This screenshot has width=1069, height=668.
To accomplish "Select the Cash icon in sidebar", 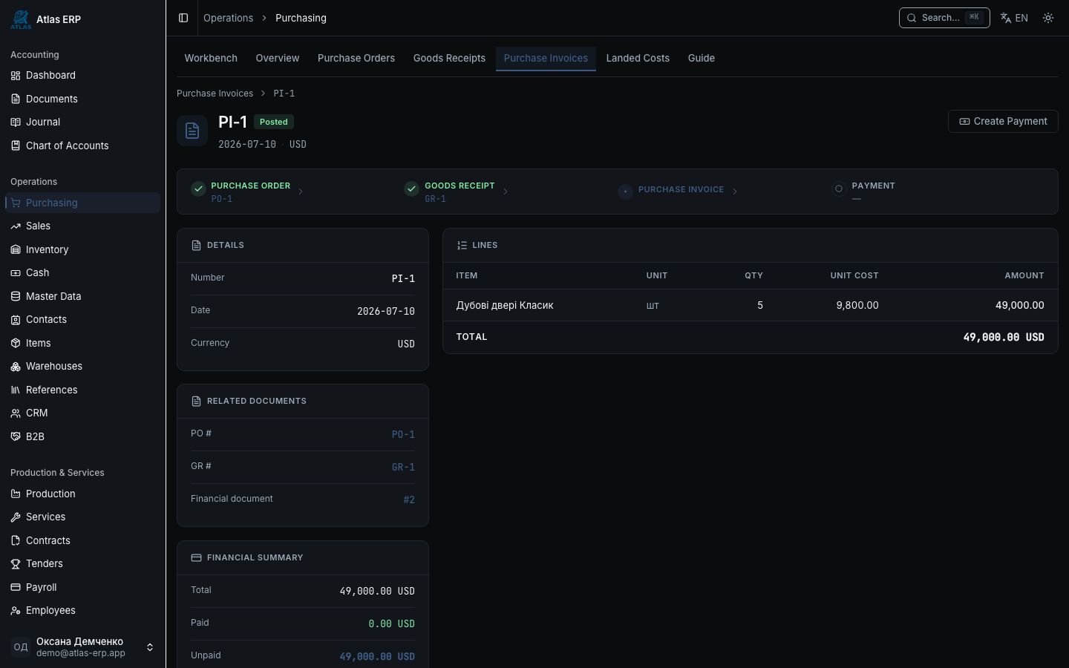I will 16,273.
